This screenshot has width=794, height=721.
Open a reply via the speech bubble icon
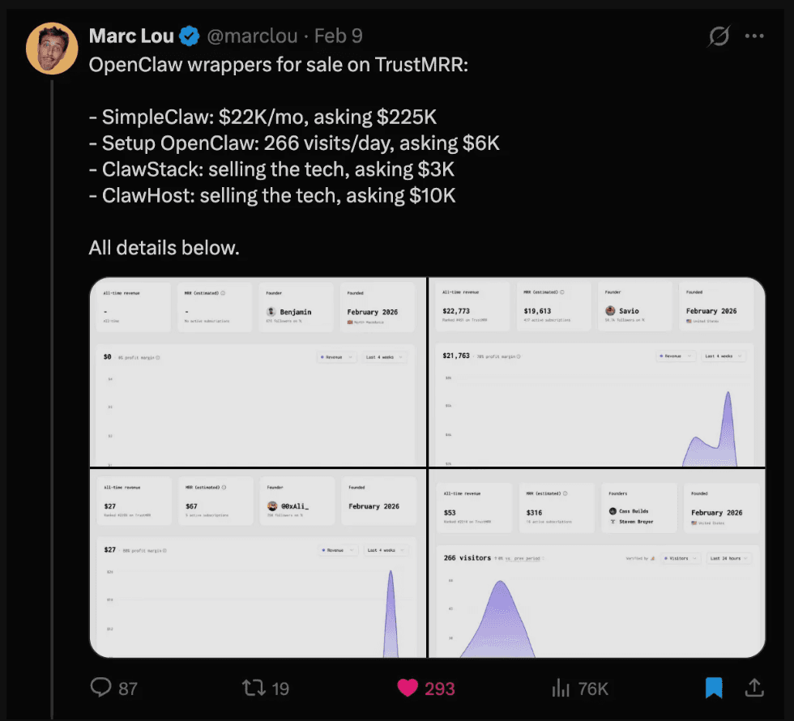click(x=100, y=687)
